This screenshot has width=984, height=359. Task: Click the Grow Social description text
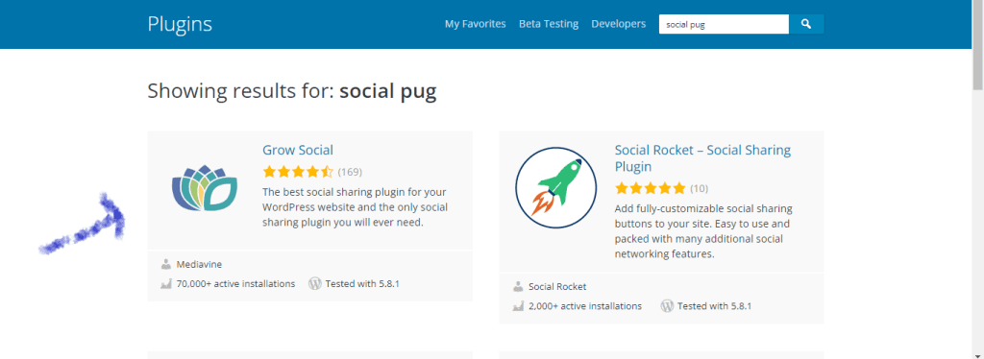356,206
